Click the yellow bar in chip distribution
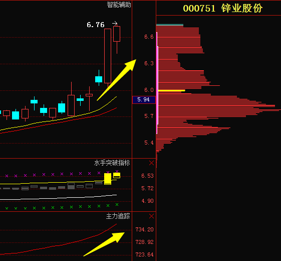This screenshot has width=281, height=261. (171, 90)
